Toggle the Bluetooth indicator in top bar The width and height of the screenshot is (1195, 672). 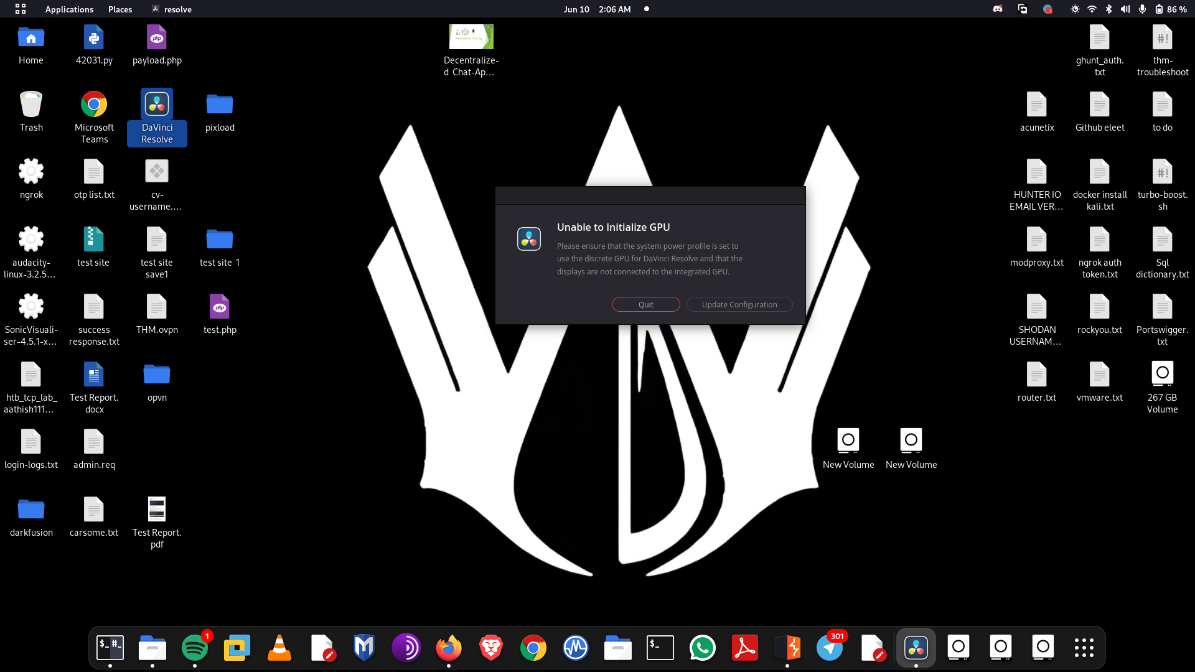[1108, 9]
